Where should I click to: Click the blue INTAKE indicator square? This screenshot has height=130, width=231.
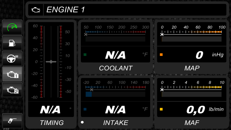pyautogui.click(x=85, y=109)
